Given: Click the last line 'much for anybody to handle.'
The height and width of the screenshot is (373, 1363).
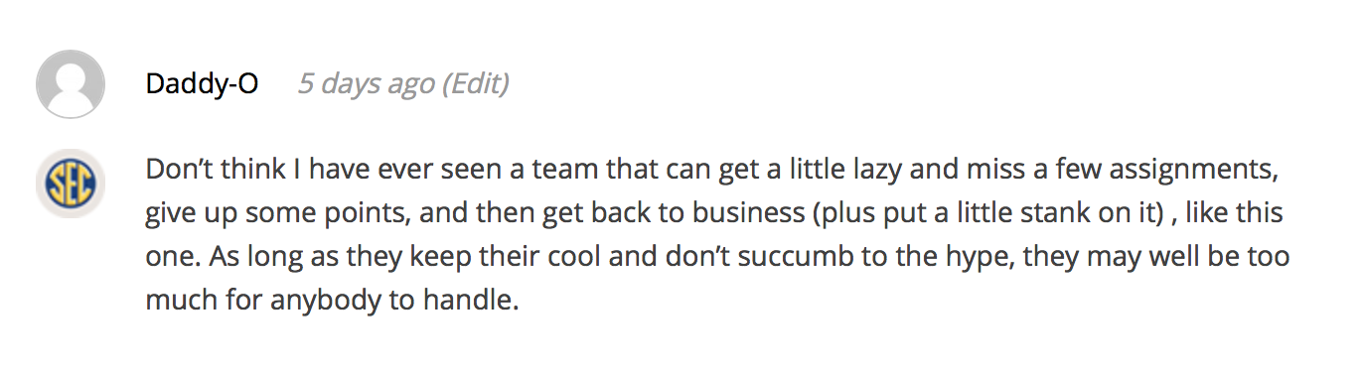Looking at the screenshot, I should pos(332,300).
